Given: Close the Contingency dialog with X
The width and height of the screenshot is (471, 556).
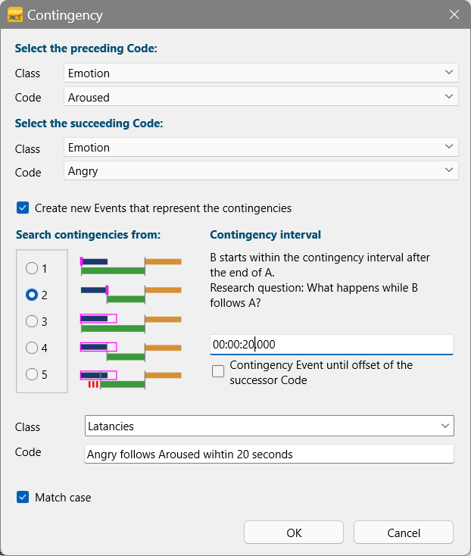Looking at the screenshot, I should coord(454,14).
